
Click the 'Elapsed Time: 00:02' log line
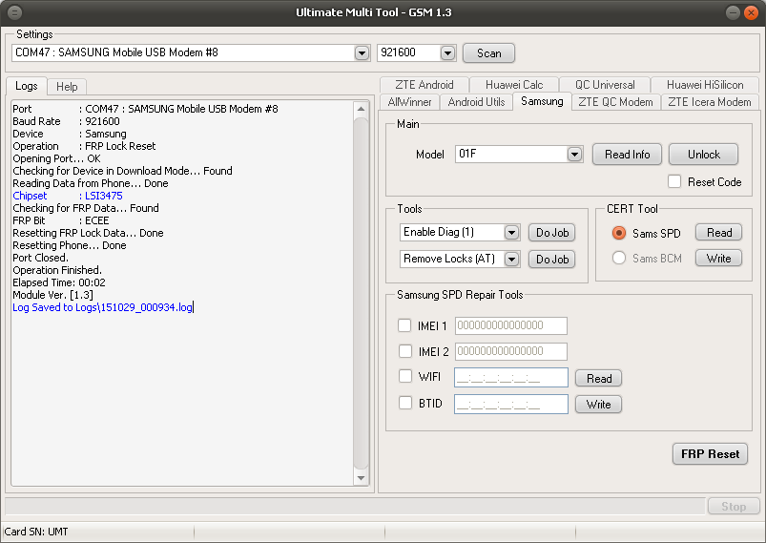click(x=59, y=282)
